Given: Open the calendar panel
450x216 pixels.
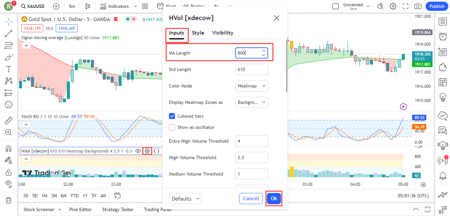Looking at the screenshot, I should coord(443,82).
